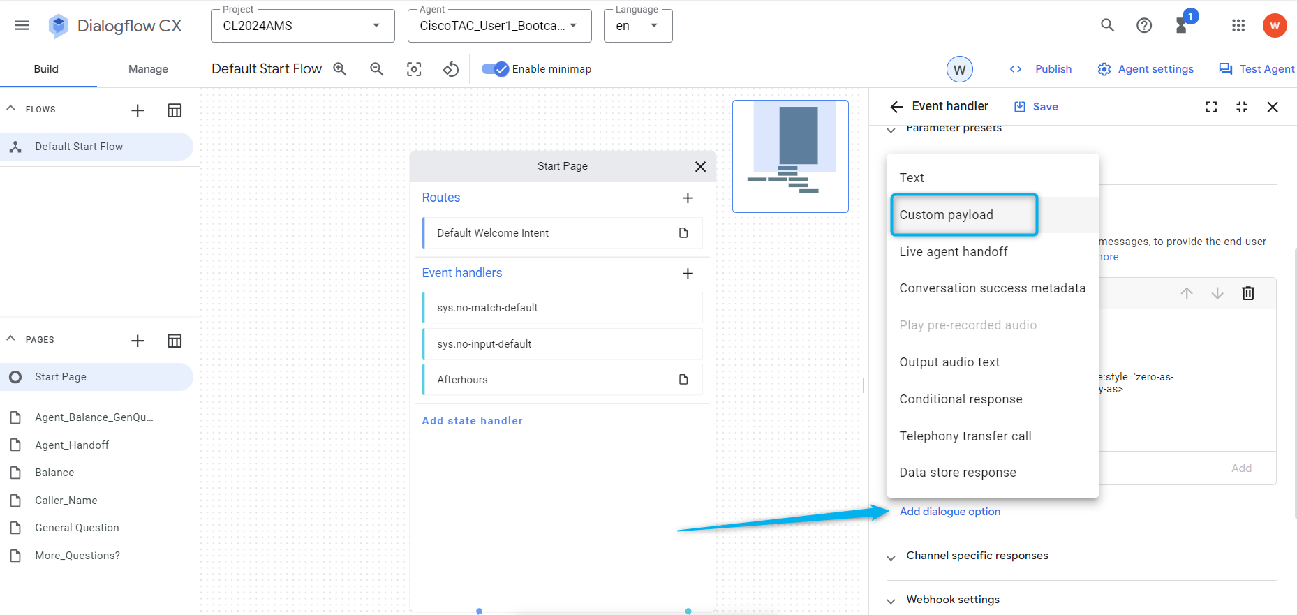Select Output audio text option
The image size is (1297, 615).
coord(993,362)
